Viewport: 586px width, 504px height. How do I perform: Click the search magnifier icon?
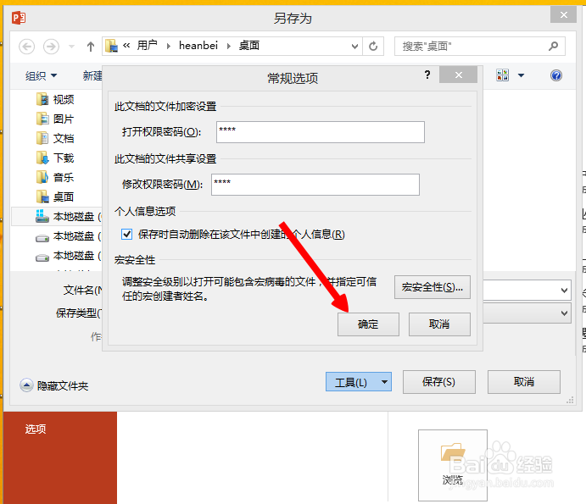pyautogui.click(x=554, y=46)
